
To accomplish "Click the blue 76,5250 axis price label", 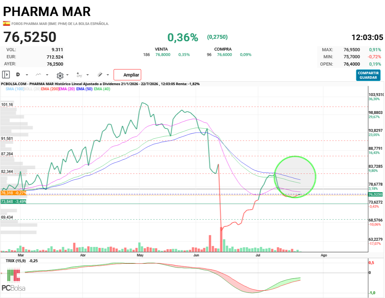I will 375,195.
